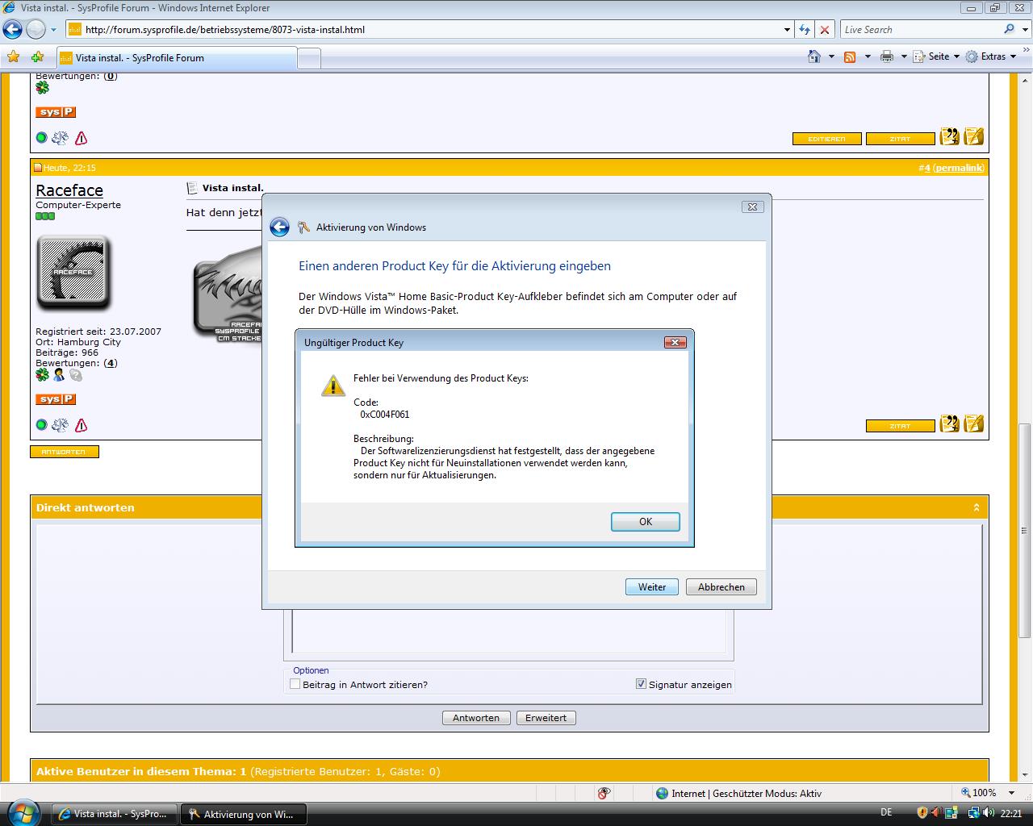Click the RSS feeds icon
Image resolution: width=1033 pixels, height=826 pixels.
click(850, 56)
